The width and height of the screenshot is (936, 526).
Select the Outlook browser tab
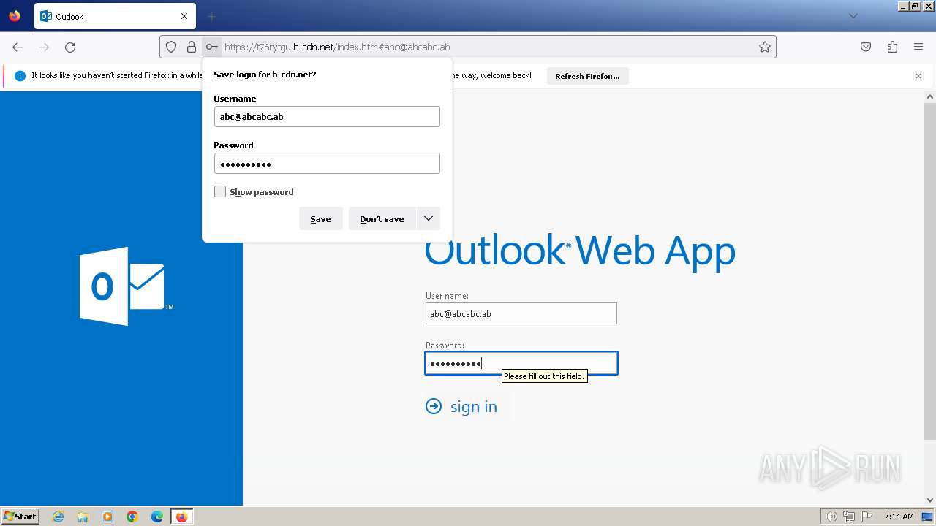[115, 16]
